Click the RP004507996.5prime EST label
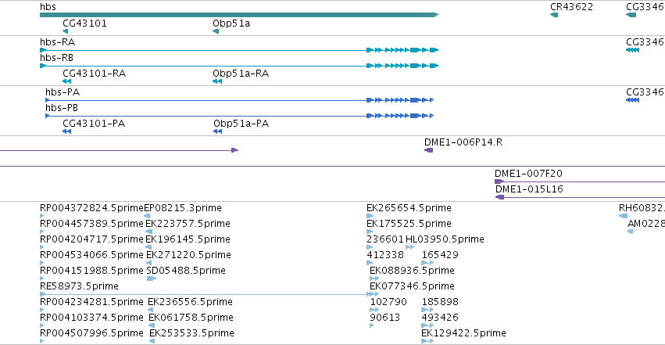The image size is (665, 345). tap(91, 333)
